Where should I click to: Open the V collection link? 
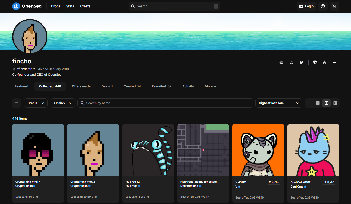pos(236,187)
